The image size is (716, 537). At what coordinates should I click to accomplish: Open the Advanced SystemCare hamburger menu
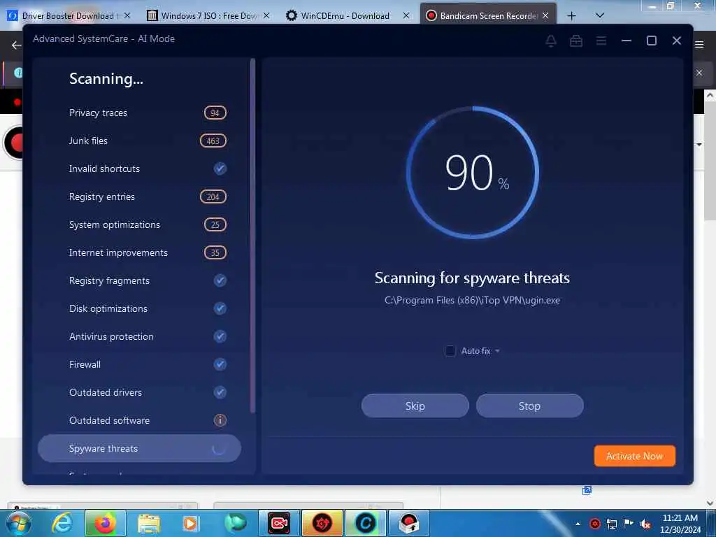601,41
